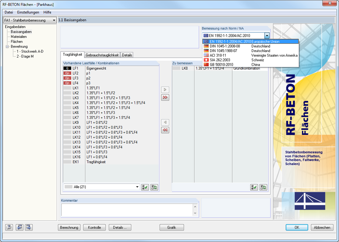Switch to the Tragfähigkeit tab
This screenshot has width=339, height=242.
click(72, 55)
